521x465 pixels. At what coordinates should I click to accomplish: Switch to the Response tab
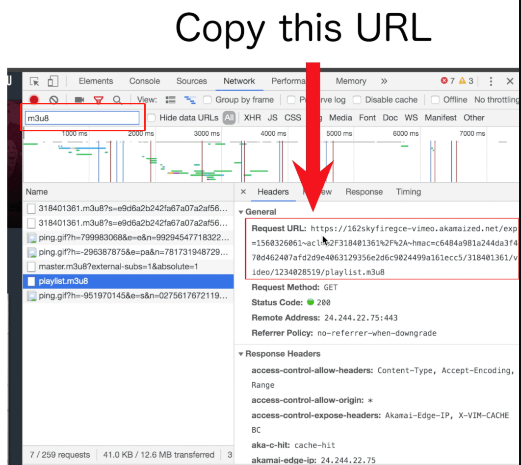point(364,192)
